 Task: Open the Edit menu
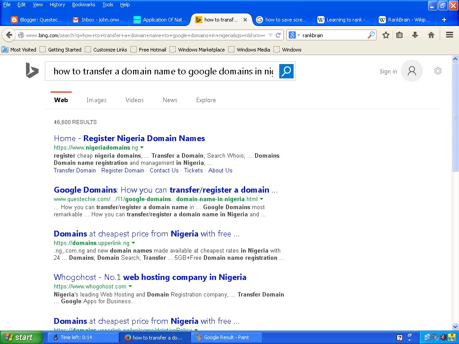22,4
